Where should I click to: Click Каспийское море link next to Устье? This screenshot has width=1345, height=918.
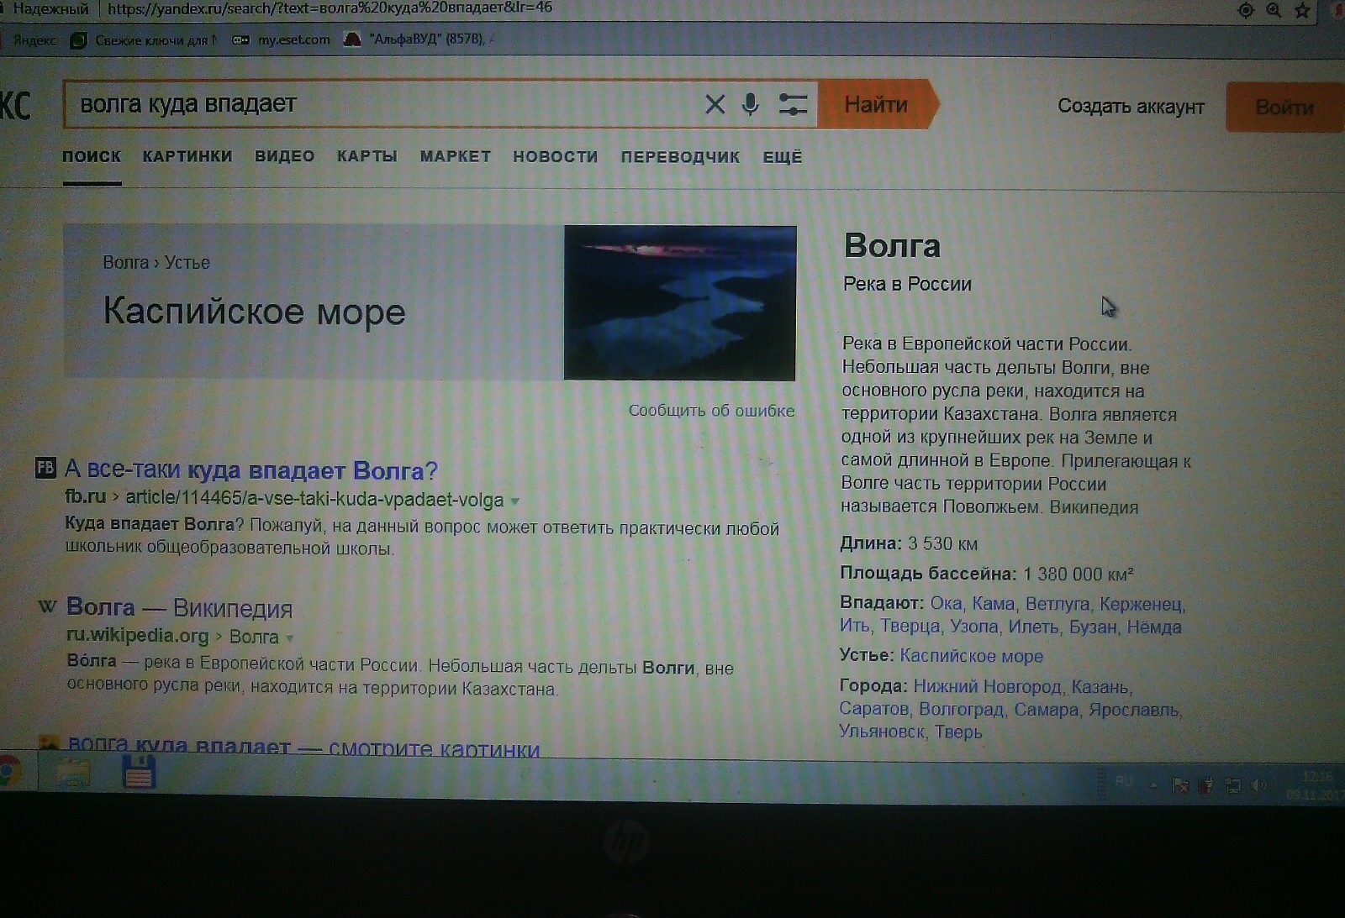coord(972,656)
